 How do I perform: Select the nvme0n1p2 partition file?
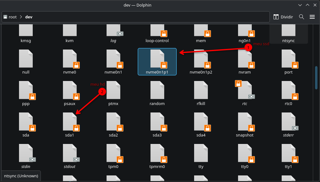[201, 62]
